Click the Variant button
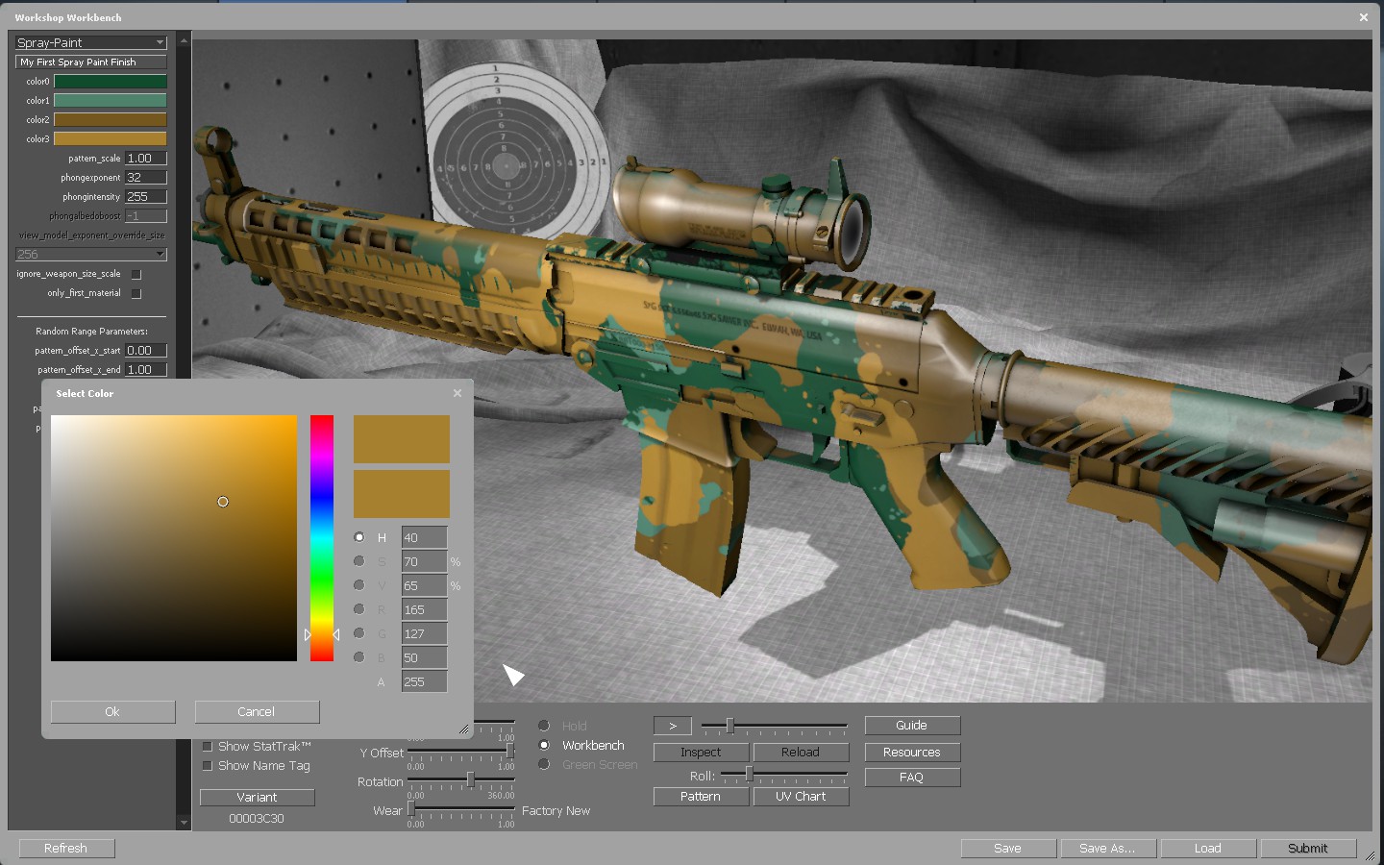The height and width of the screenshot is (865, 1384). click(258, 798)
